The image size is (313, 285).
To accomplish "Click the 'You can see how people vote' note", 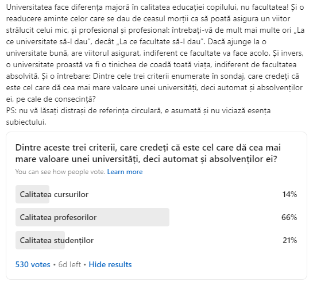I will click(x=60, y=172).
